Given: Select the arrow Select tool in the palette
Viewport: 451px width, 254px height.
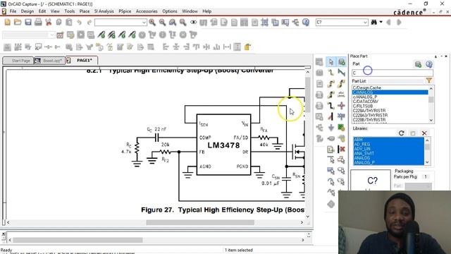Looking at the screenshot, I should pyautogui.click(x=330, y=62).
